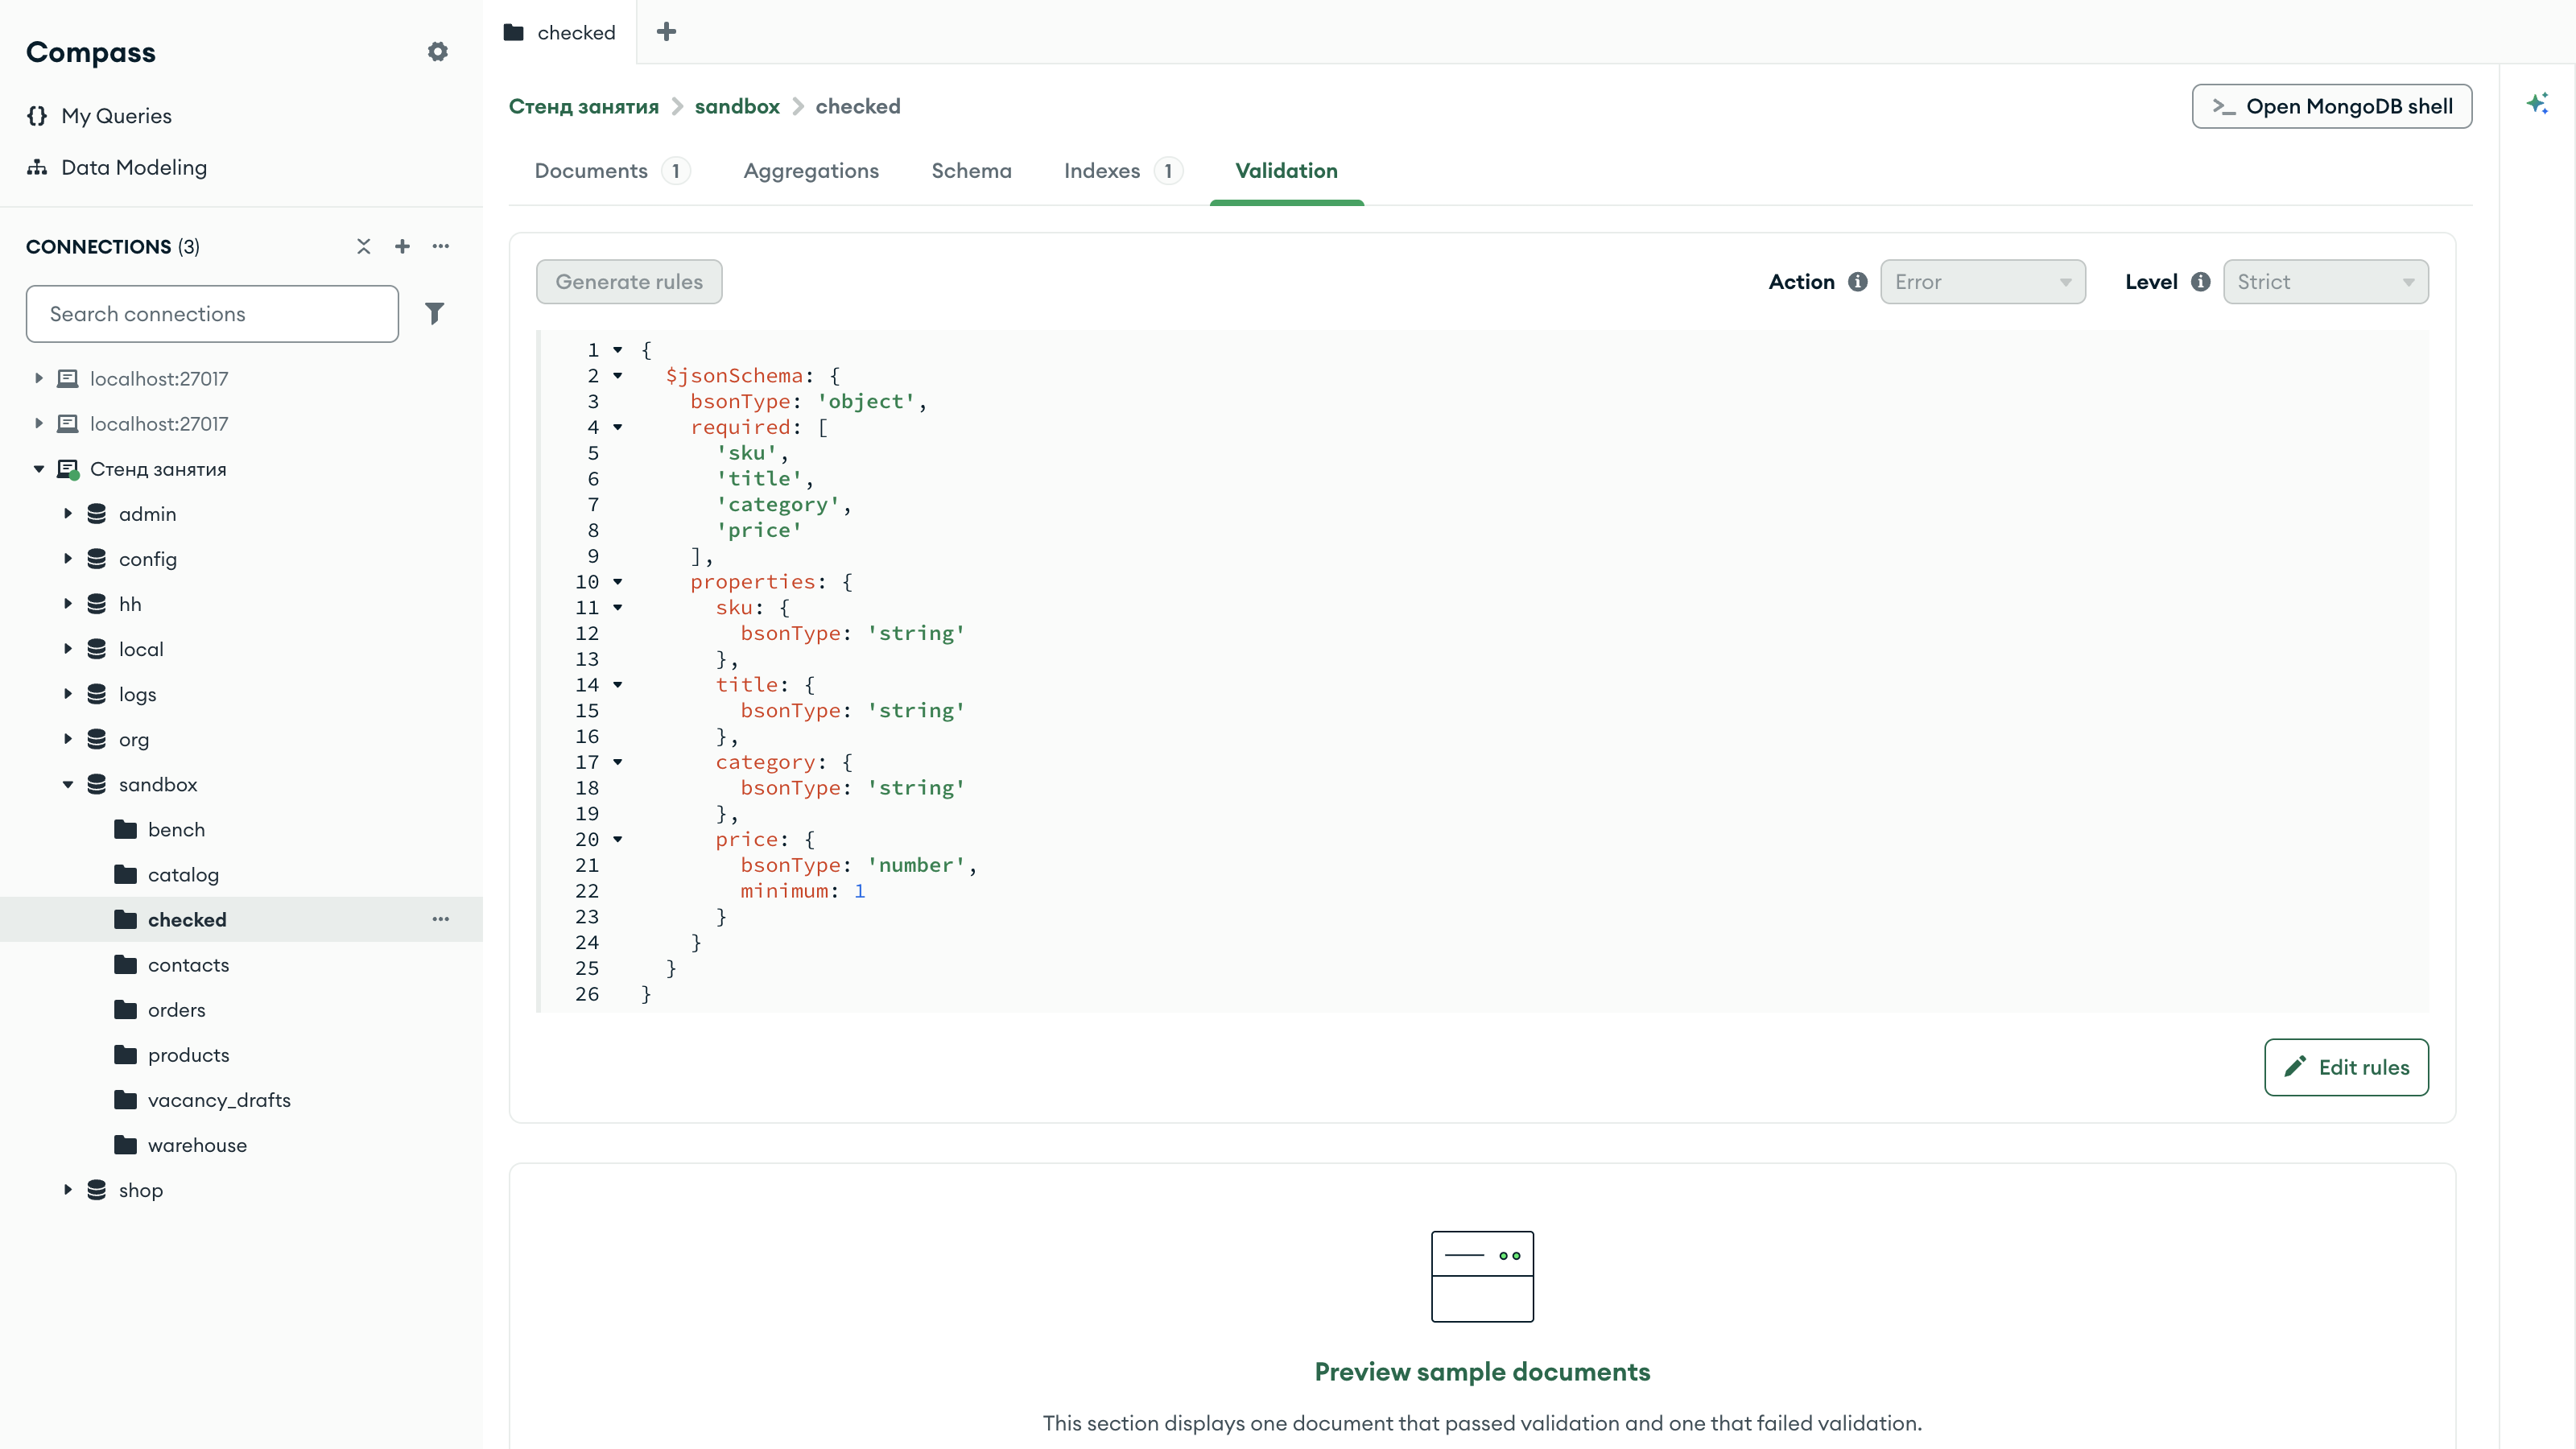Image resolution: width=2576 pixels, height=1449 pixels.
Task: Click Стенд занятия connection icon
Action: pyautogui.click(x=68, y=469)
